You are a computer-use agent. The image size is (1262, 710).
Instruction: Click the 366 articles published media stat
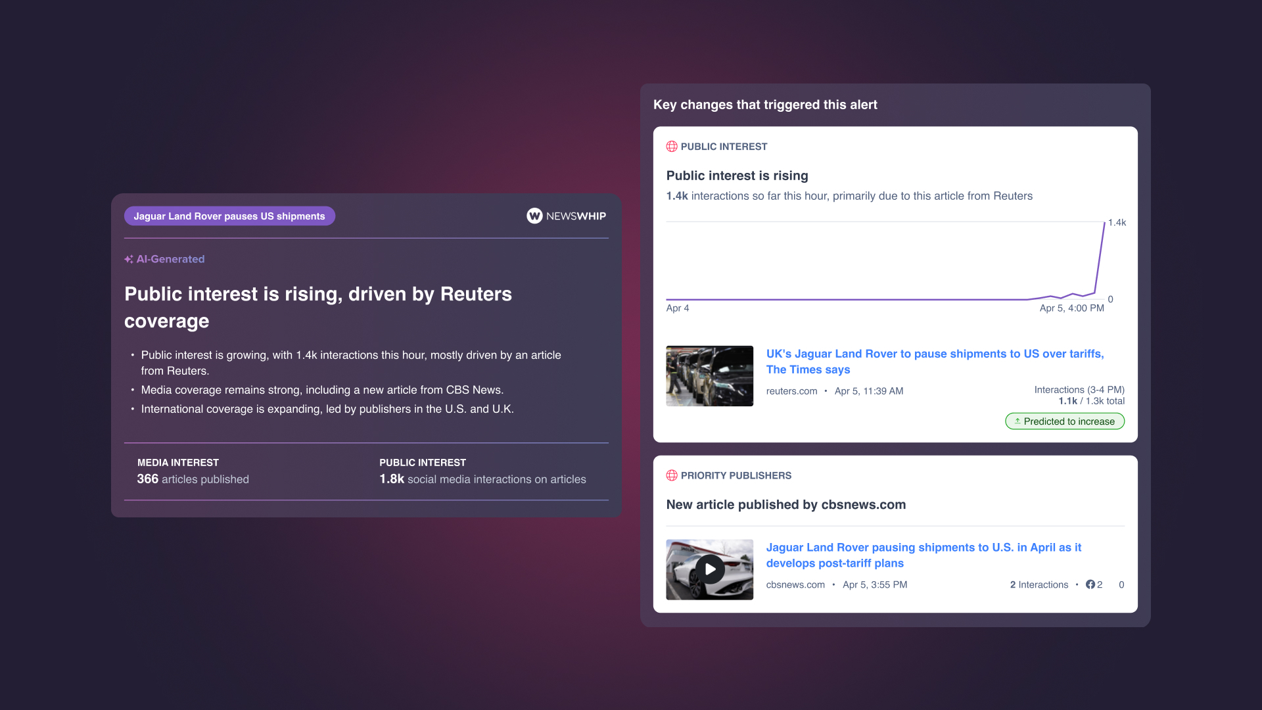(x=193, y=479)
